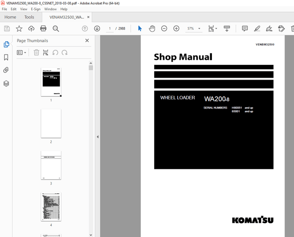Select the VENAM32500_WA document tab
294x237 pixels.
(x=67, y=17)
